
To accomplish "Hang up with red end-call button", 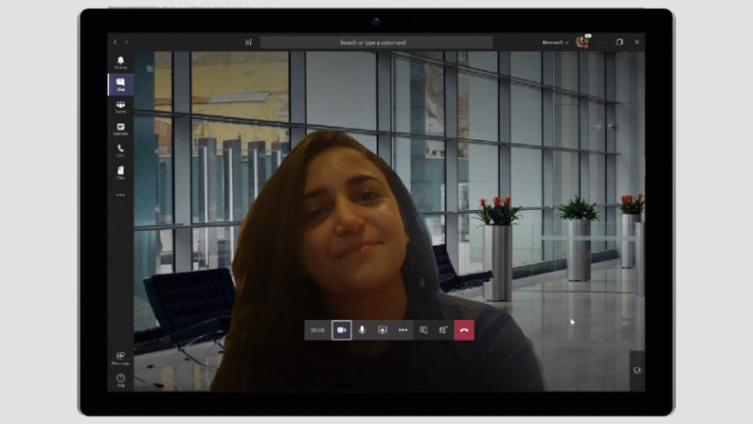I will tap(464, 330).
